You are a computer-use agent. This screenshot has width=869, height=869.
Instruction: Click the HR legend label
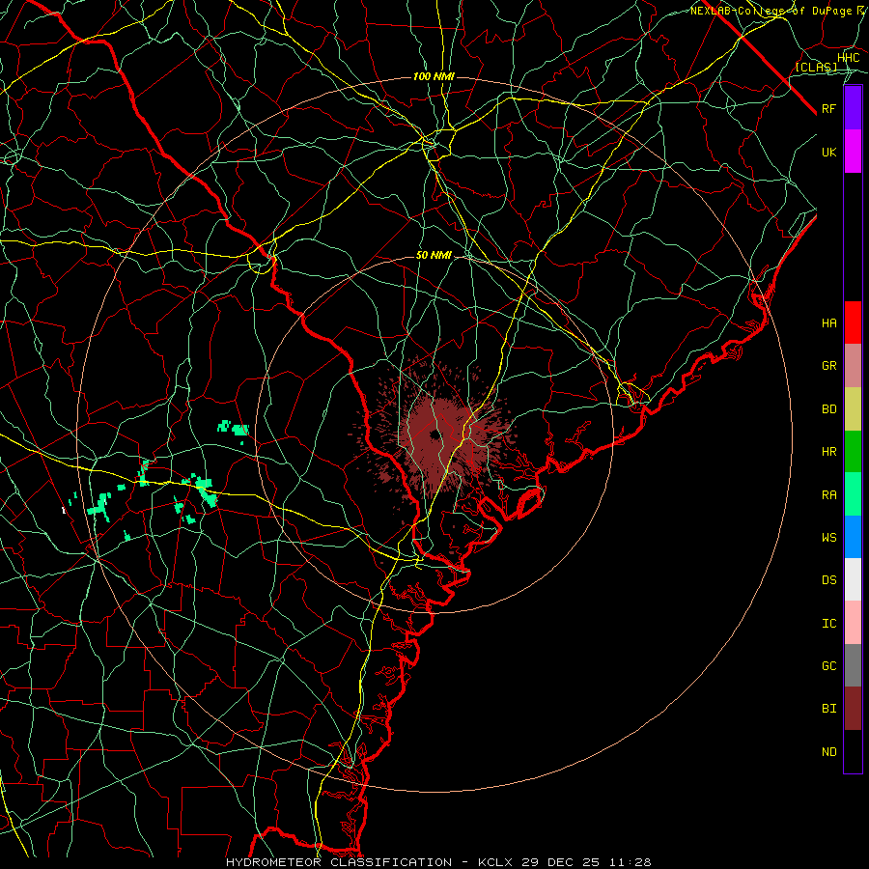tap(828, 452)
